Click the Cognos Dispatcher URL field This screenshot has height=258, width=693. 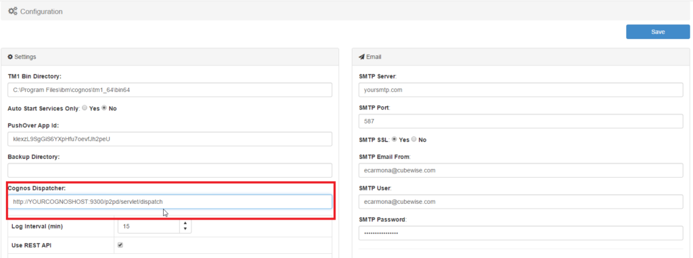(x=170, y=202)
